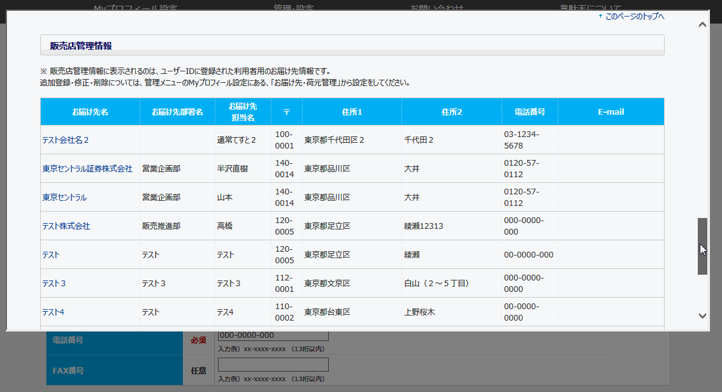Screen dimensions: 722x392
Task: Click the 住所1 column header
Action: point(352,112)
